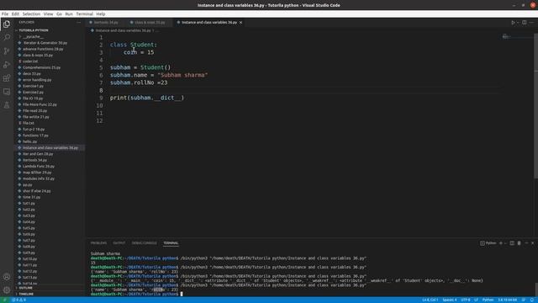Kill the terminal with the trash icon
The width and height of the screenshot is (538, 303).
point(520,243)
